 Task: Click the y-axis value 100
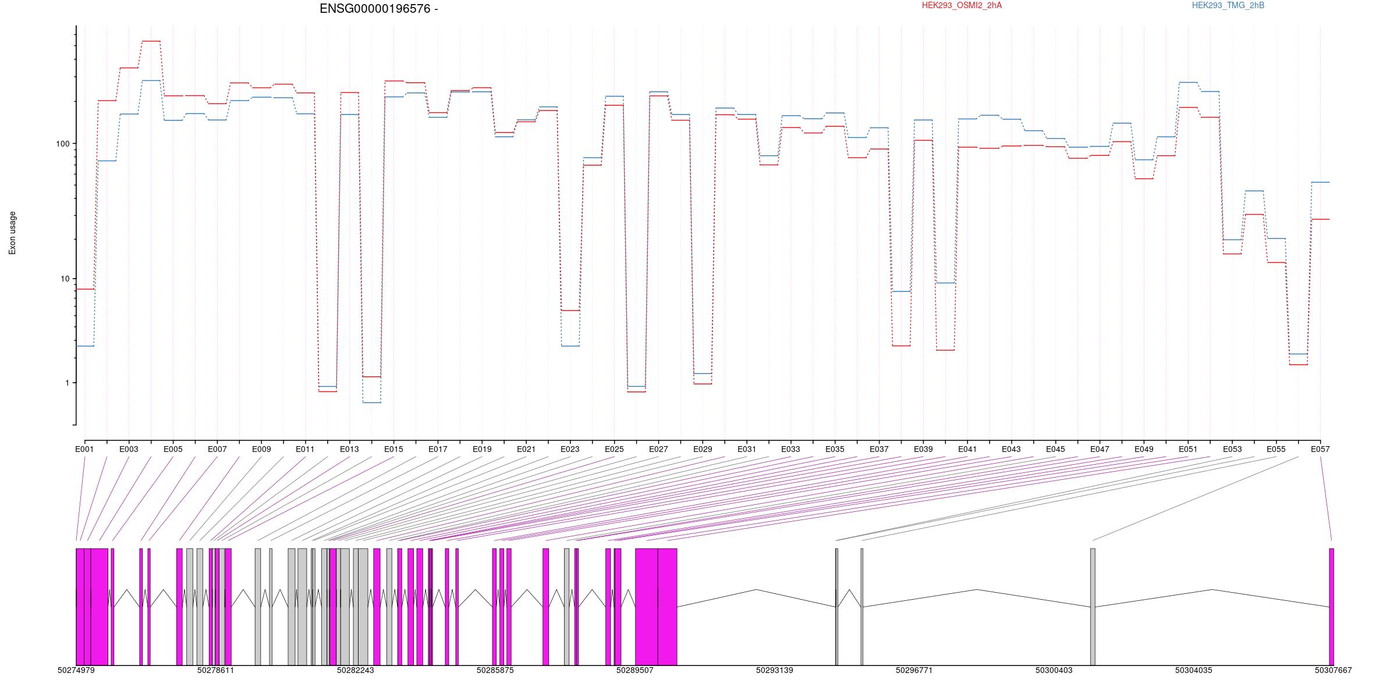62,144
